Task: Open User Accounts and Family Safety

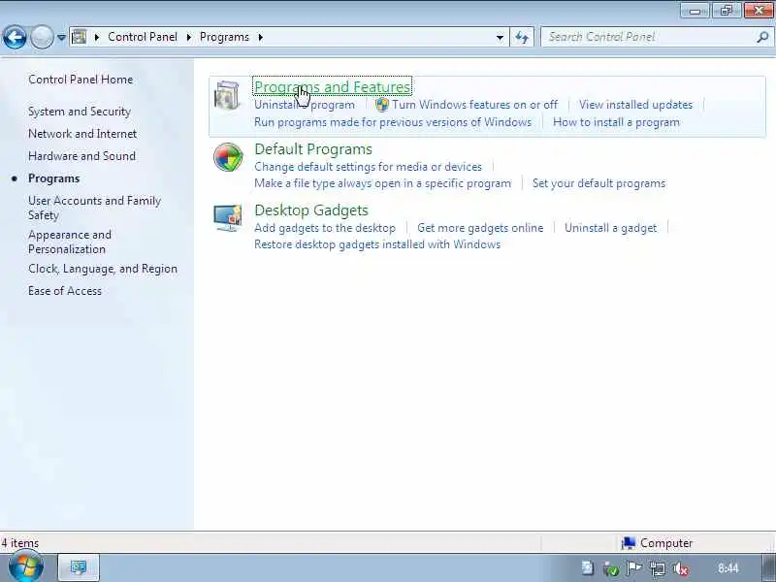Action: (x=94, y=208)
